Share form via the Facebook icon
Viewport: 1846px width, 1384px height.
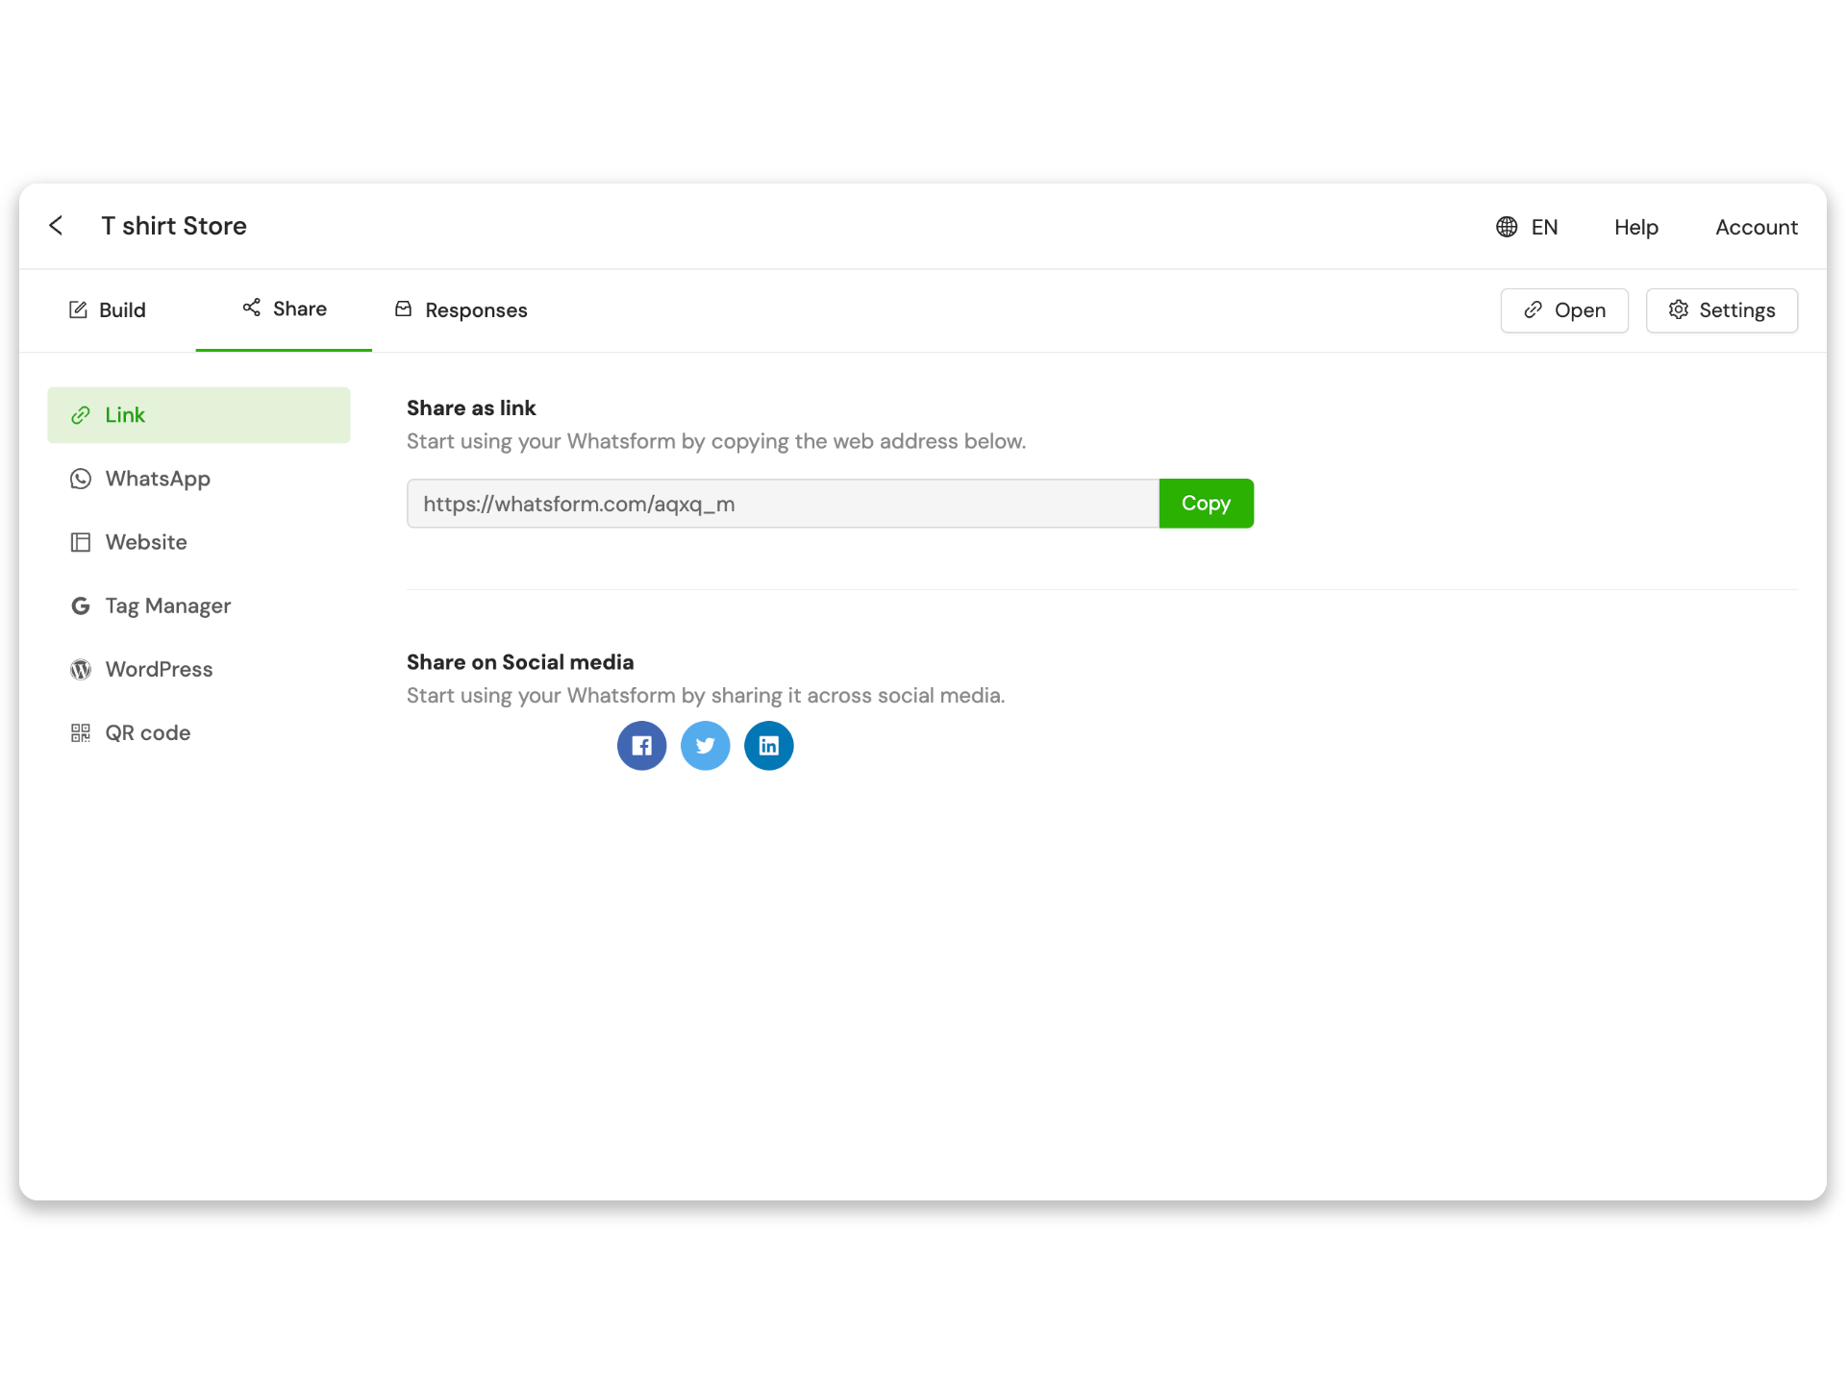click(x=641, y=745)
